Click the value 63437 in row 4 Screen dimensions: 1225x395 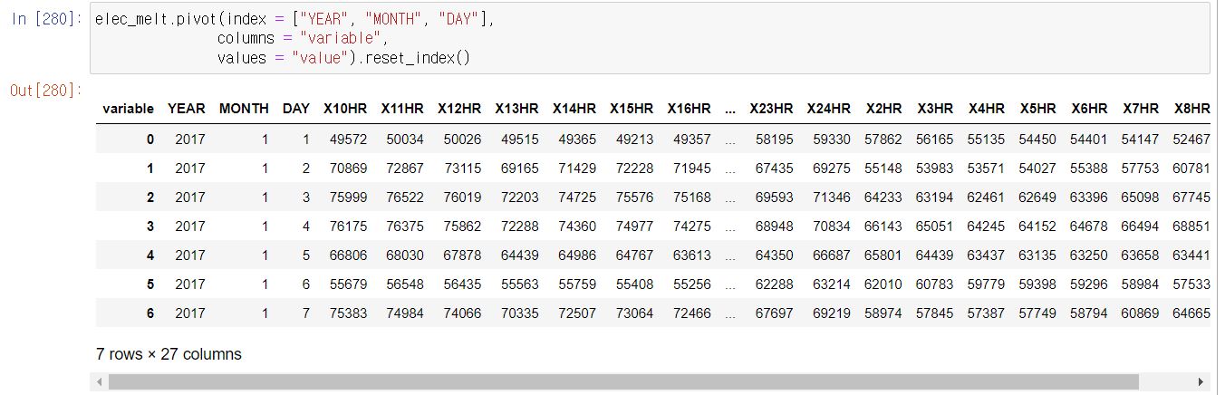pos(987,255)
